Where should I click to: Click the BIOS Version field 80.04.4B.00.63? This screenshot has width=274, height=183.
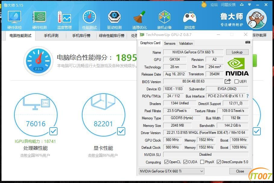pyautogui.click(x=193, y=81)
